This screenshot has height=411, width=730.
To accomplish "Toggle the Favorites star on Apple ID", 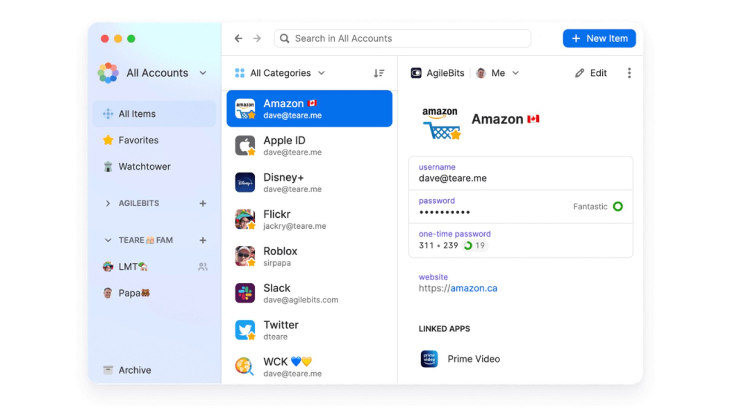I will [x=253, y=153].
